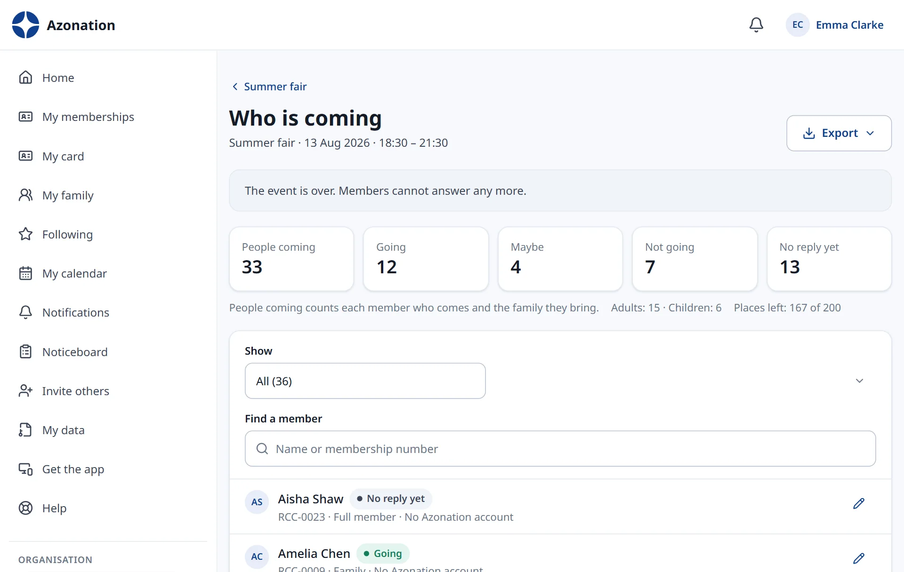Open the Export dropdown menu
Image resolution: width=904 pixels, height=572 pixels.
(x=839, y=133)
